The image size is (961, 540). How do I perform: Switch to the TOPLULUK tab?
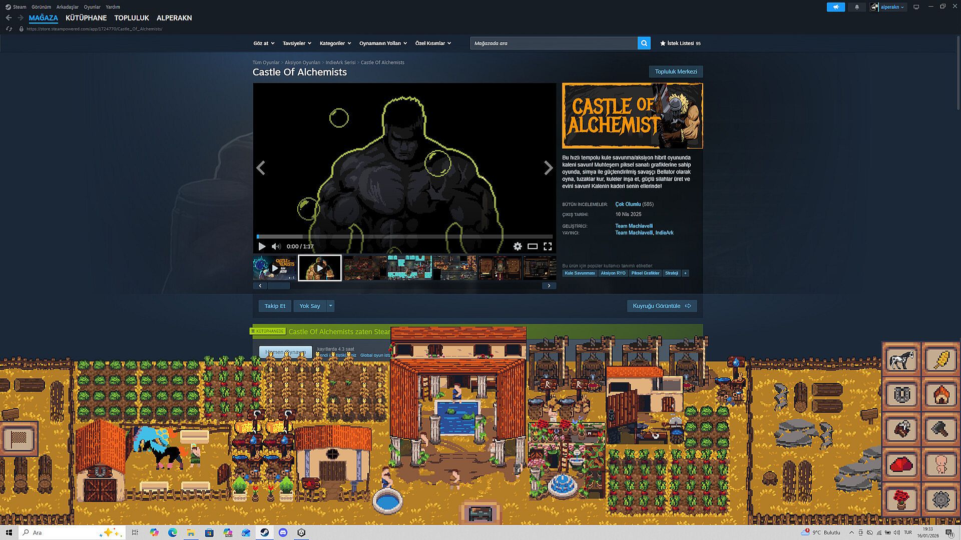click(132, 18)
